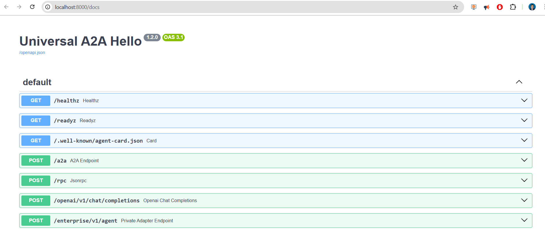Expand the GET /healthz endpoint chevron
The image size is (545, 248).
click(x=524, y=100)
